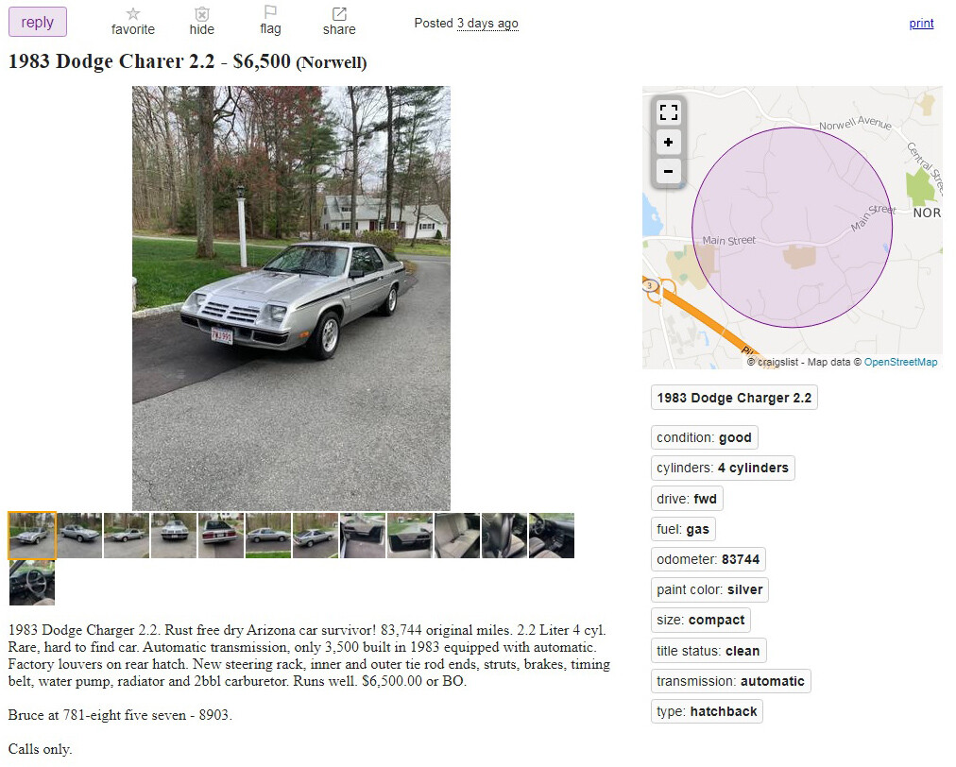Click the 1983 Dodge Charger 2.2 tag

(x=734, y=398)
